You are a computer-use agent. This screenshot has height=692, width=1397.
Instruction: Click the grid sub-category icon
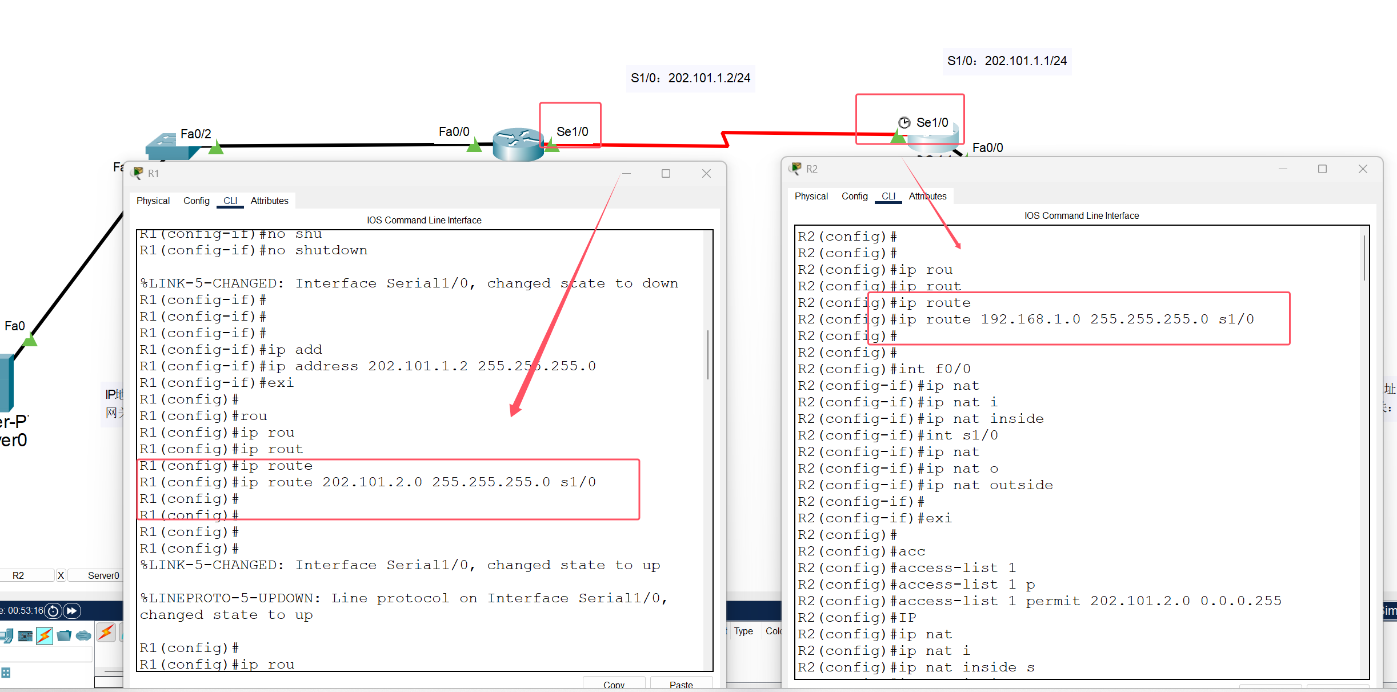pyautogui.click(x=6, y=673)
